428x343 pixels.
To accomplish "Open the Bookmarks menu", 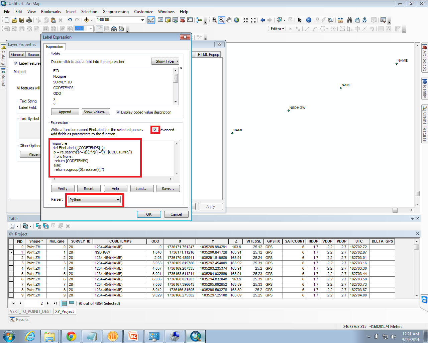I will (x=51, y=12).
